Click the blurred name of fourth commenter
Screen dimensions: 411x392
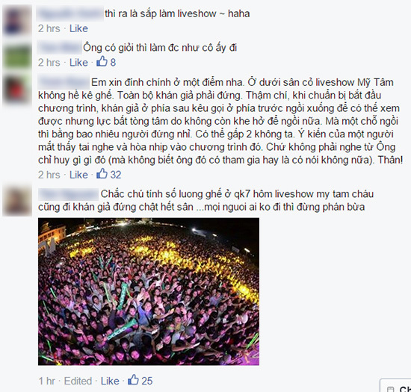(69, 194)
